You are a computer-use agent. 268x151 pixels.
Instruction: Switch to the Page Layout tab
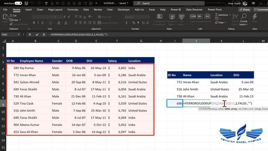pos(55,10)
